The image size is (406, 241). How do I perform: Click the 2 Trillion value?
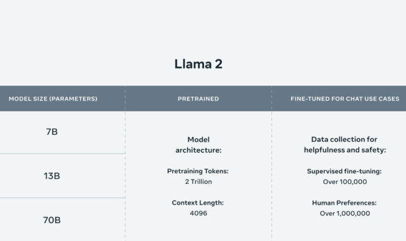tap(198, 181)
